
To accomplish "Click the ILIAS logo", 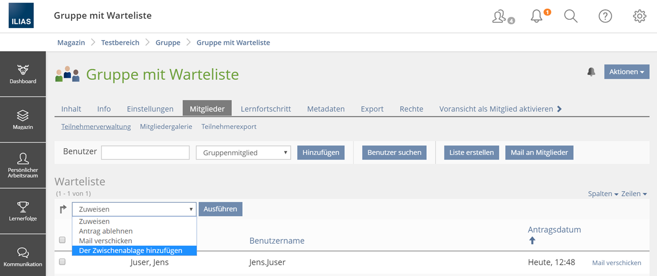I will click(21, 16).
